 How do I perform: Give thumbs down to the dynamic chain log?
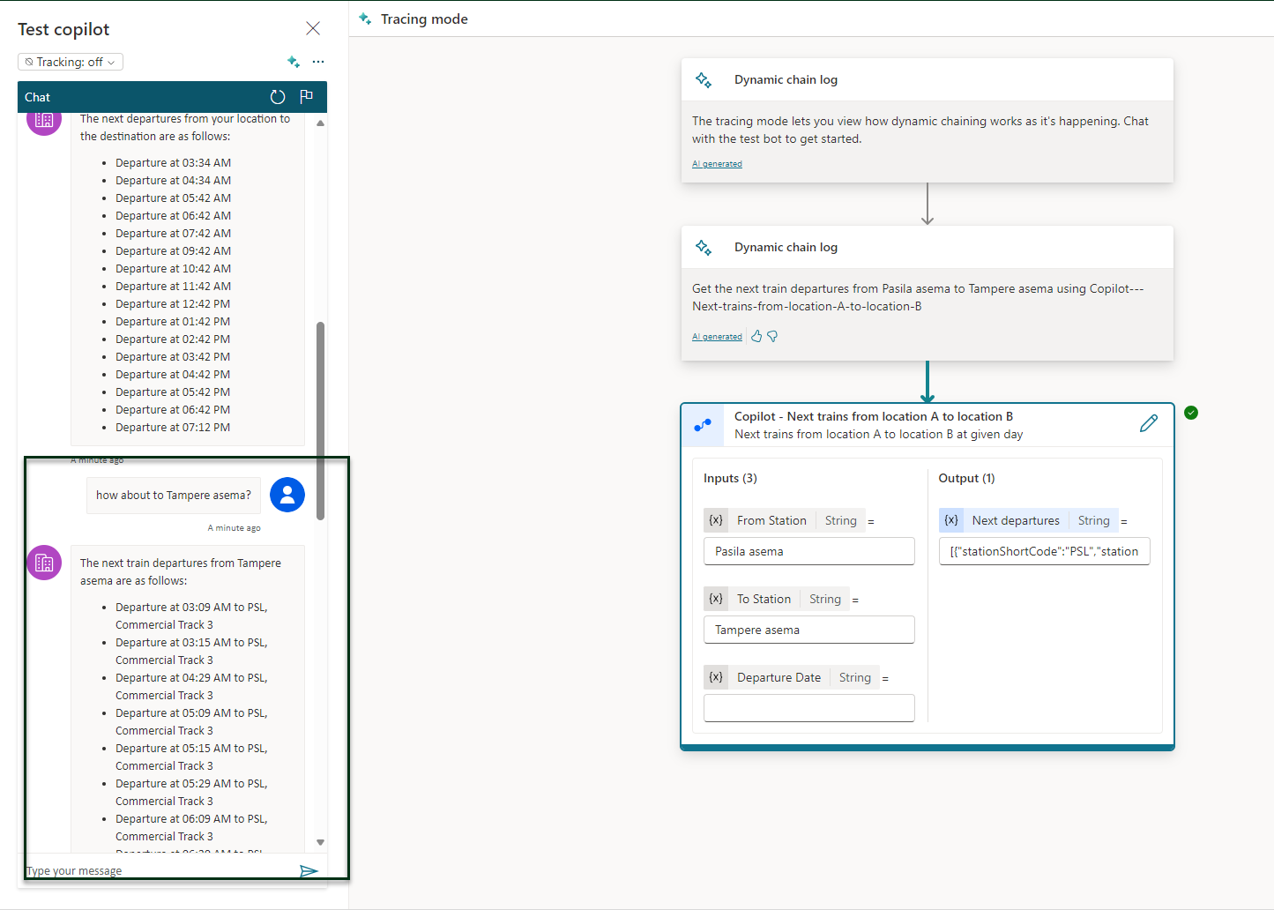[x=772, y=336]
